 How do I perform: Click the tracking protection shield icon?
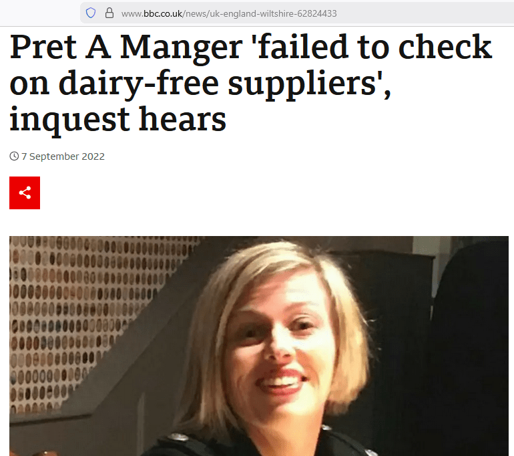(x=91, y=13)
